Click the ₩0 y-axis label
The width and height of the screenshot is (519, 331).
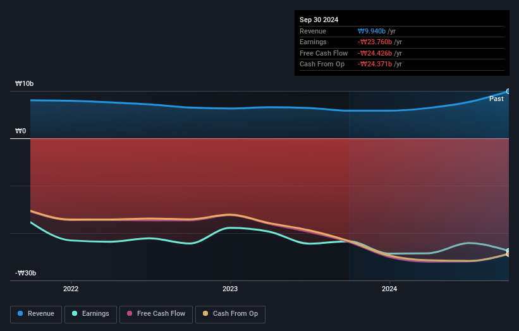pos(20,131)
